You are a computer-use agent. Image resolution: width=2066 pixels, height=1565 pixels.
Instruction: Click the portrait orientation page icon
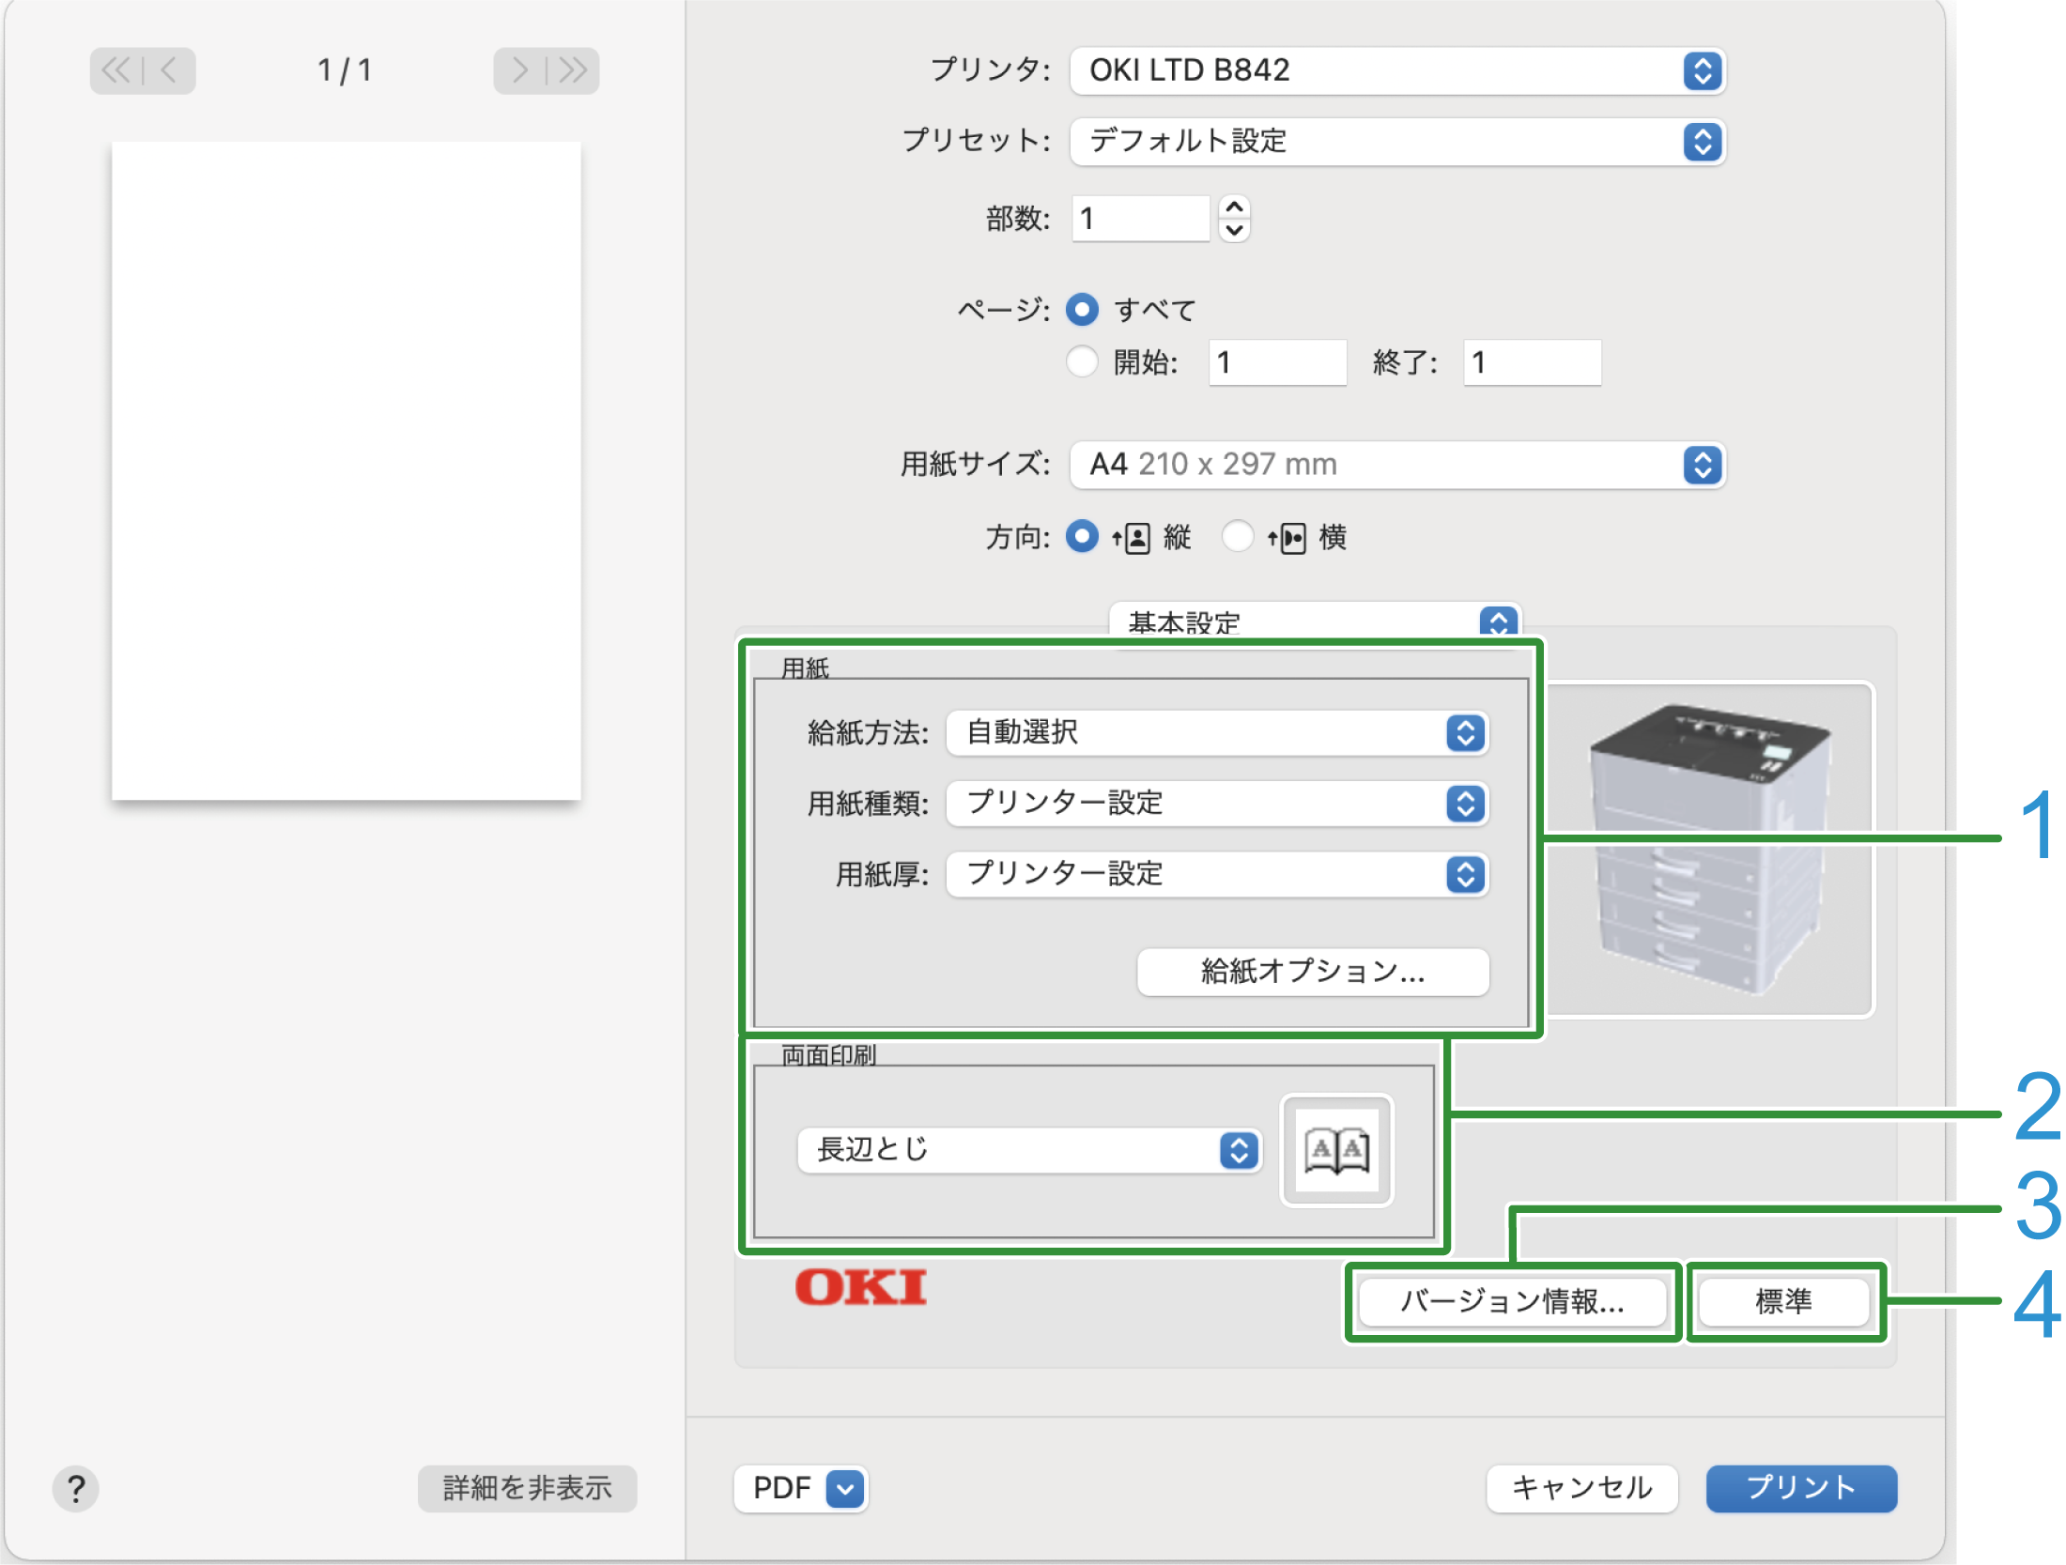(x=1132, y=538)
